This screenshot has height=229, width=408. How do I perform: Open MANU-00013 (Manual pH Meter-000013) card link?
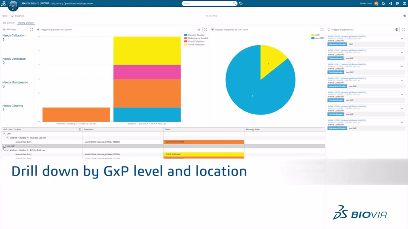(x=347, y=78)
